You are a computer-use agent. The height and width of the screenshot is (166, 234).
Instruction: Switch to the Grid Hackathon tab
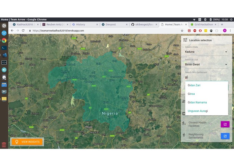tap(203, 25)
